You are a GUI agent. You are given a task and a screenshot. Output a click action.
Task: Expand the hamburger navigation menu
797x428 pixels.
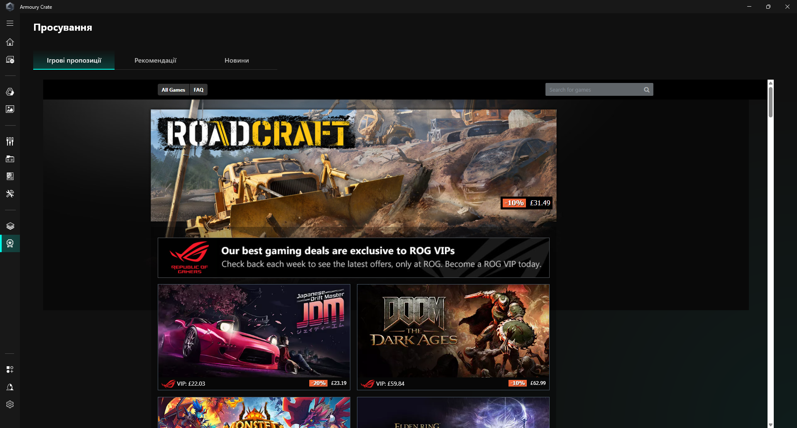(x=10, y=24)
